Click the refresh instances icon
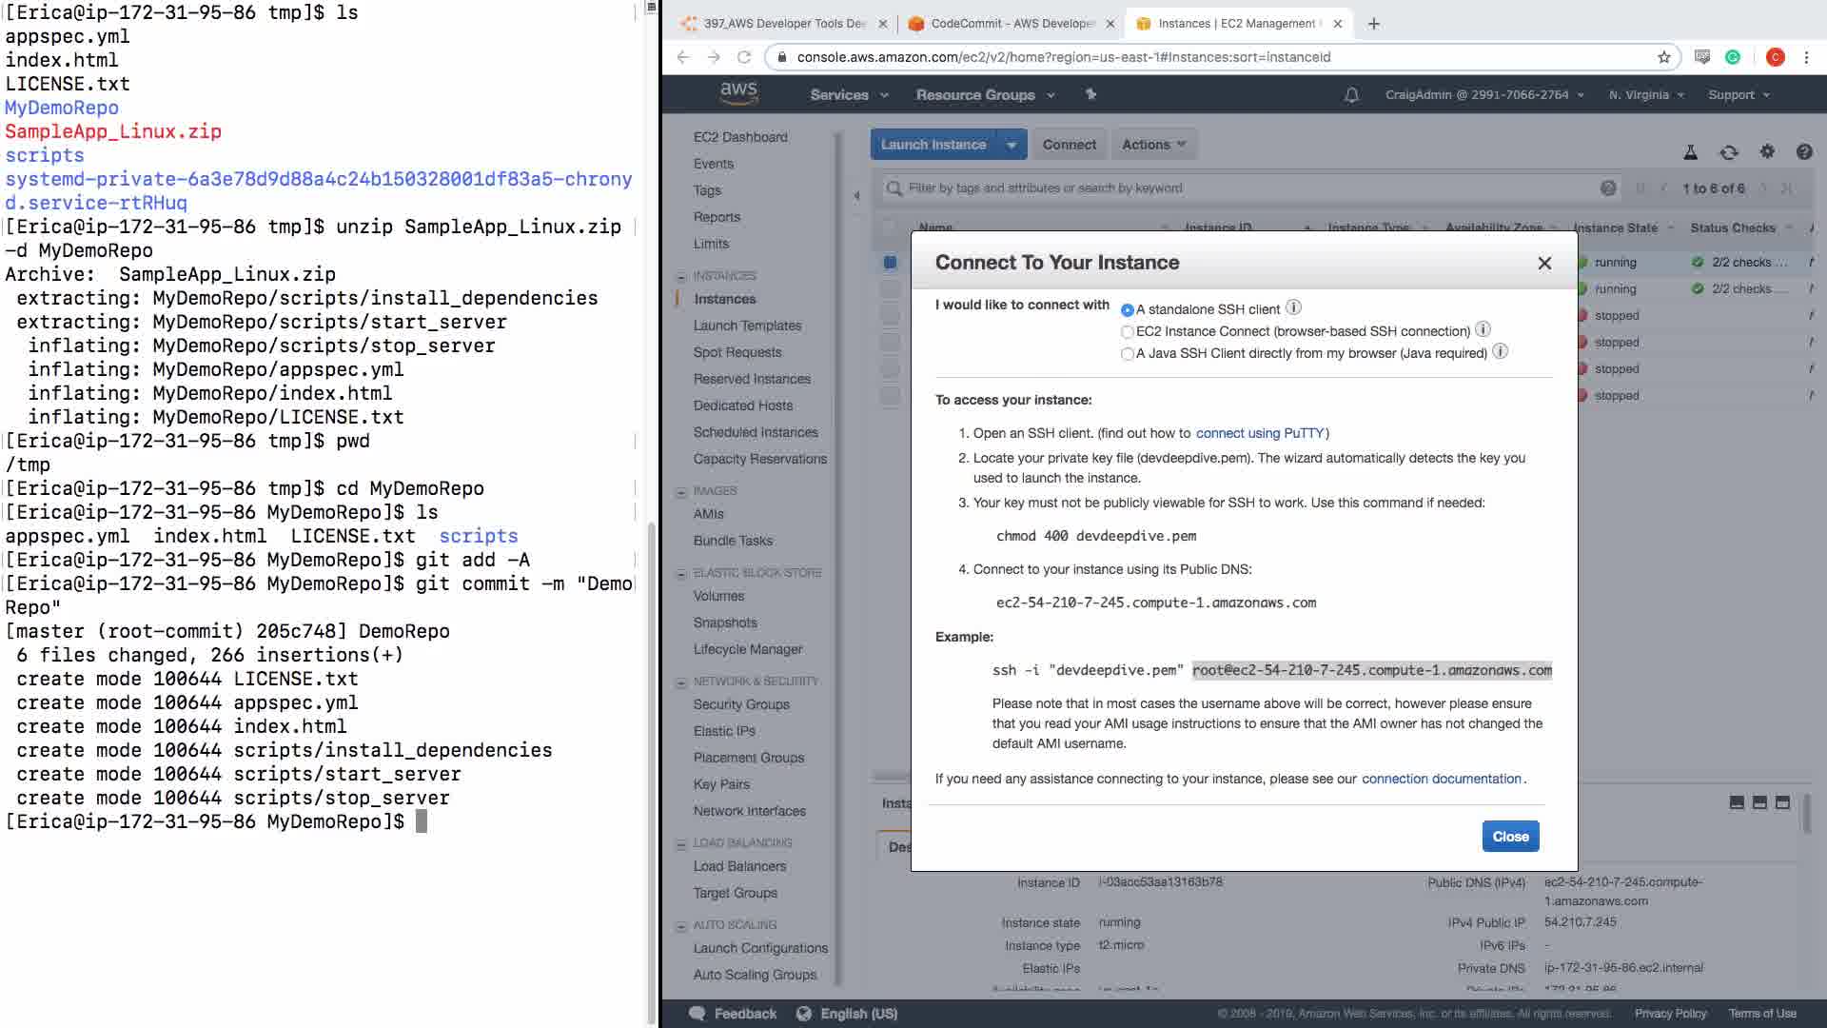 [1728, 152]
